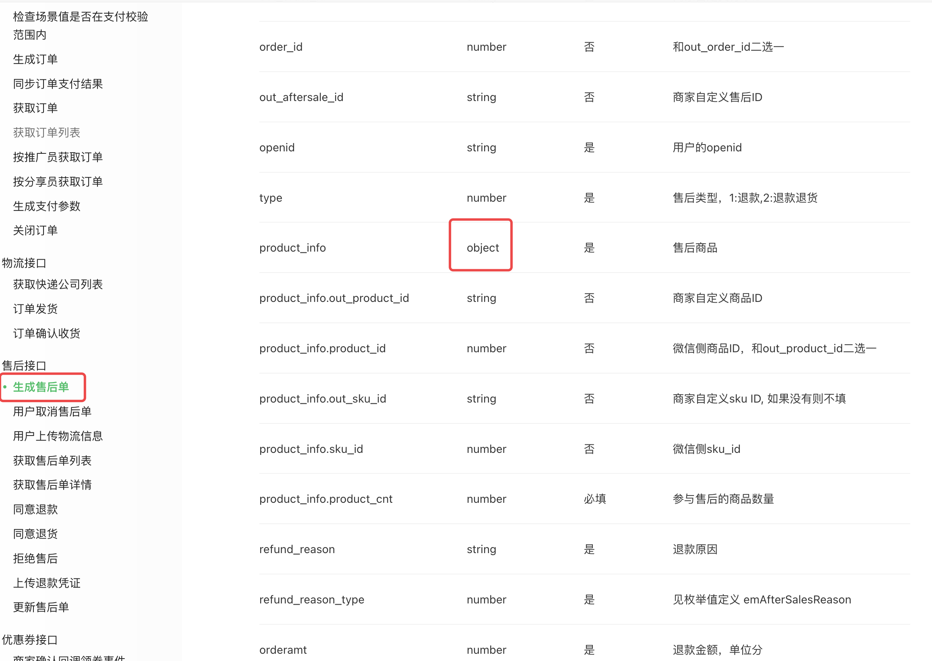Screen dimensions: 932x661
Task: Select 获取订单 in the sidebar
Action: pyautogui.click(x=35, y=108)
